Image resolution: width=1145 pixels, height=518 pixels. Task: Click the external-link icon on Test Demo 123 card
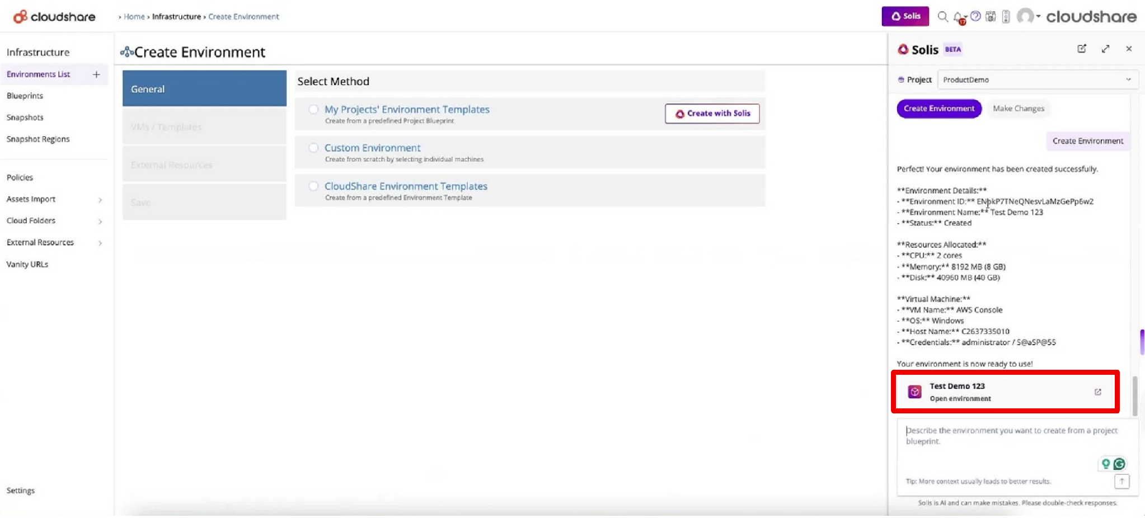pyautogui.click(x=1098, y=392)
